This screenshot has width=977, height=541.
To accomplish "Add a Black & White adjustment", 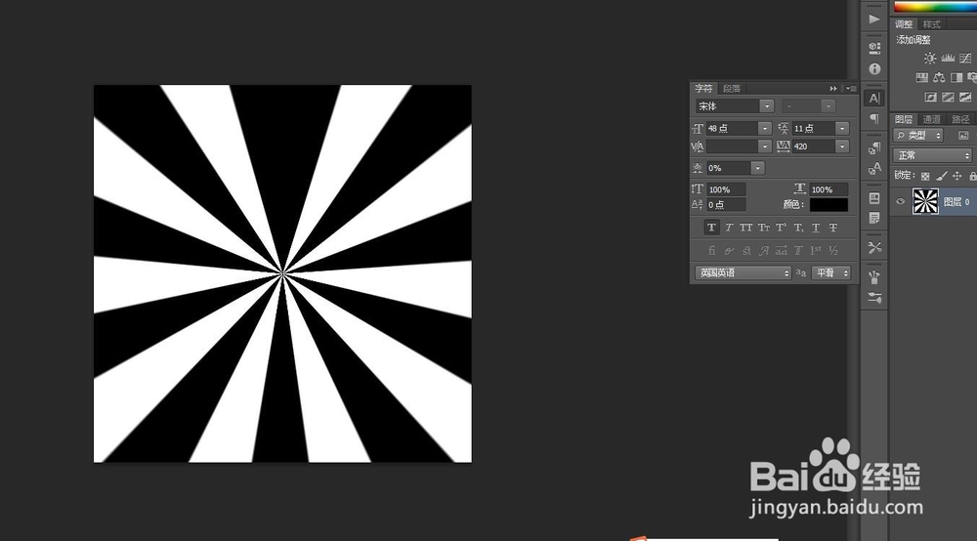I will tap(956, 78).
